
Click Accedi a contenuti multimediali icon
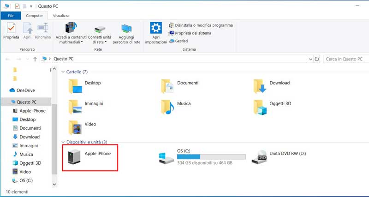coord(71,28)
